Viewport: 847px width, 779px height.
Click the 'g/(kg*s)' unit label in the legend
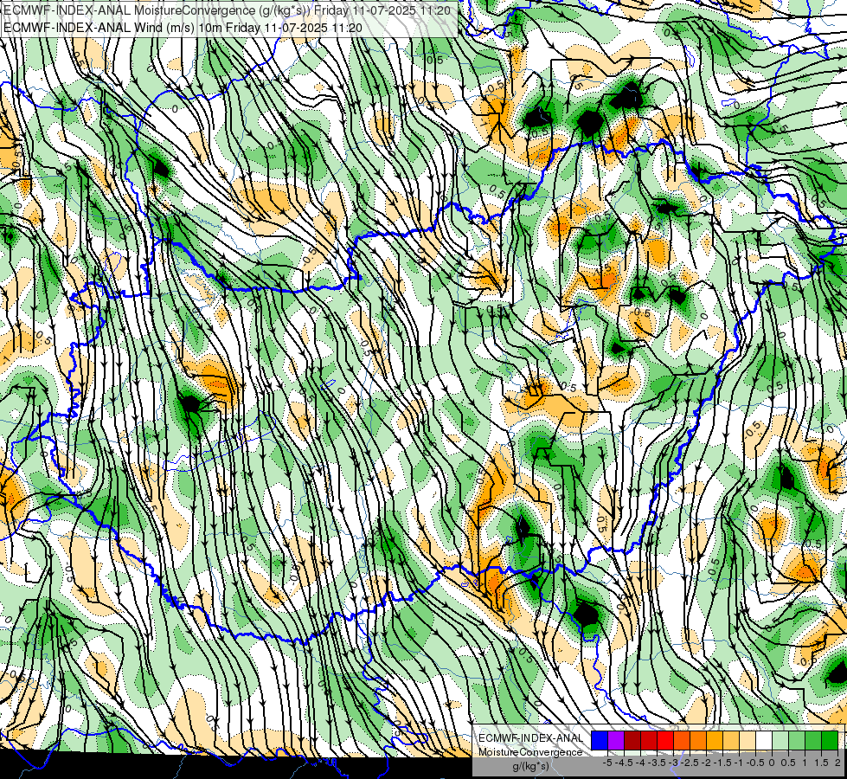[x=530, y=766]
